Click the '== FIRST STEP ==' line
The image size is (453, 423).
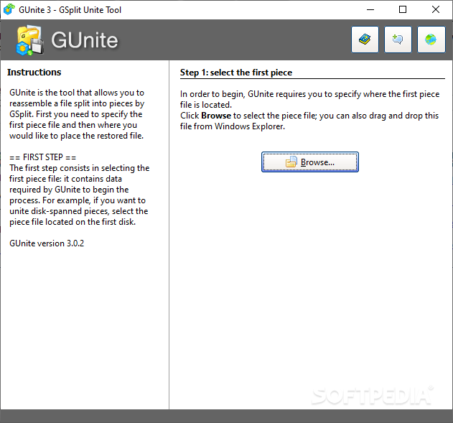point(43,157)
